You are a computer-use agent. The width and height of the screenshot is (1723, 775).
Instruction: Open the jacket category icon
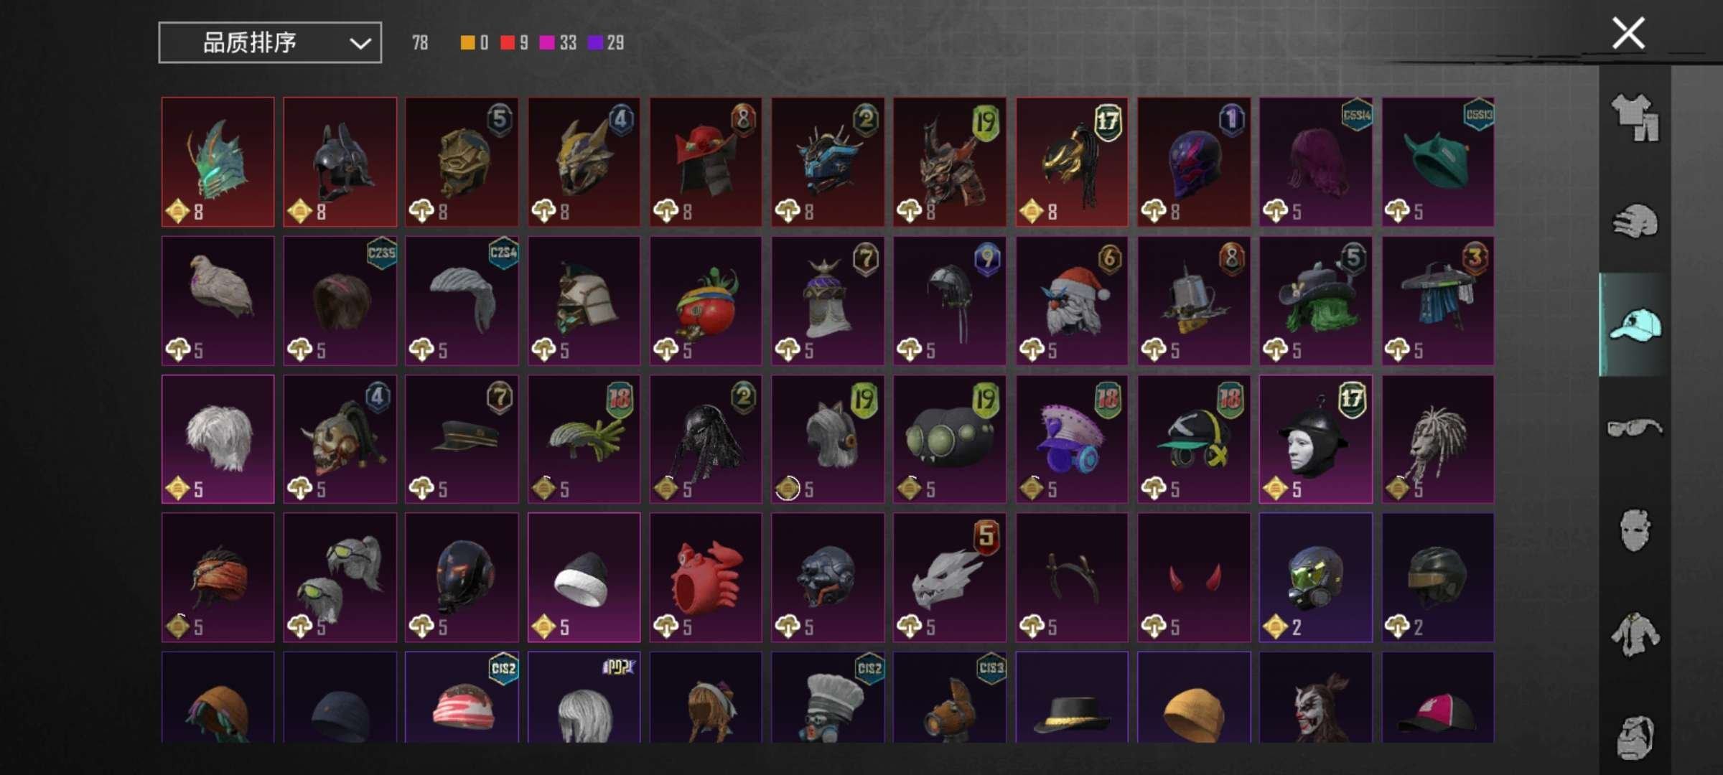(x=1635, y=634)
